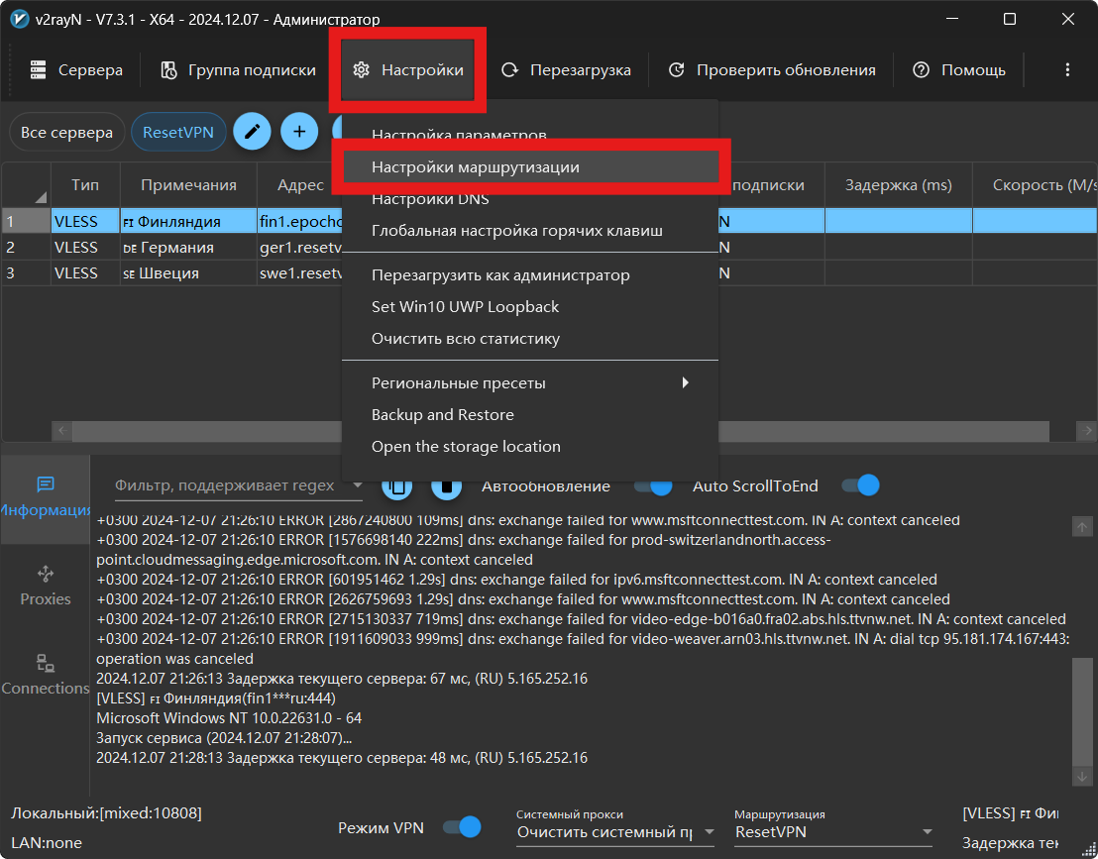Viewport: 1098px width, 859px height.
Task: Toggle the Автообновление switch
Action: point(653,486)
